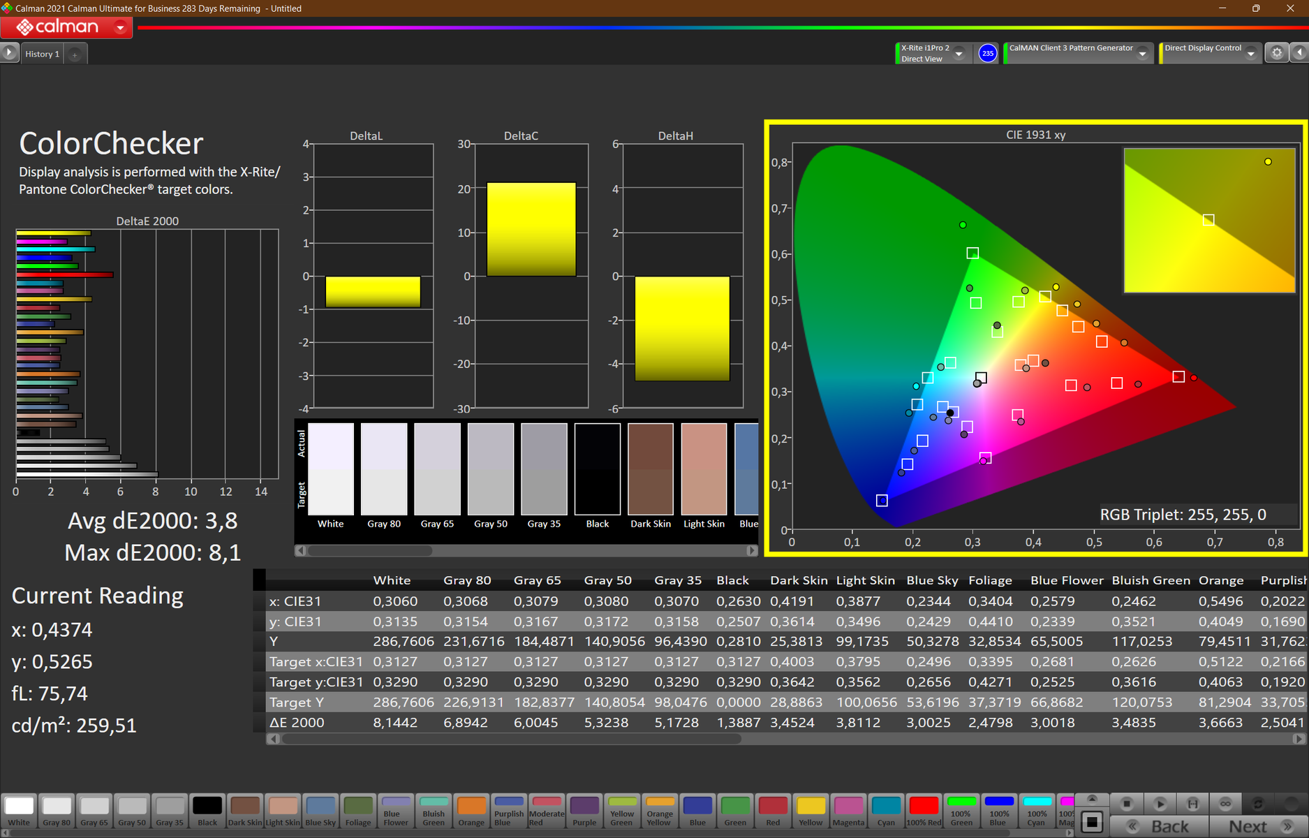Click the blue 235 meter badge
The width and height of the screenshot is (1309, 838).
987,53
